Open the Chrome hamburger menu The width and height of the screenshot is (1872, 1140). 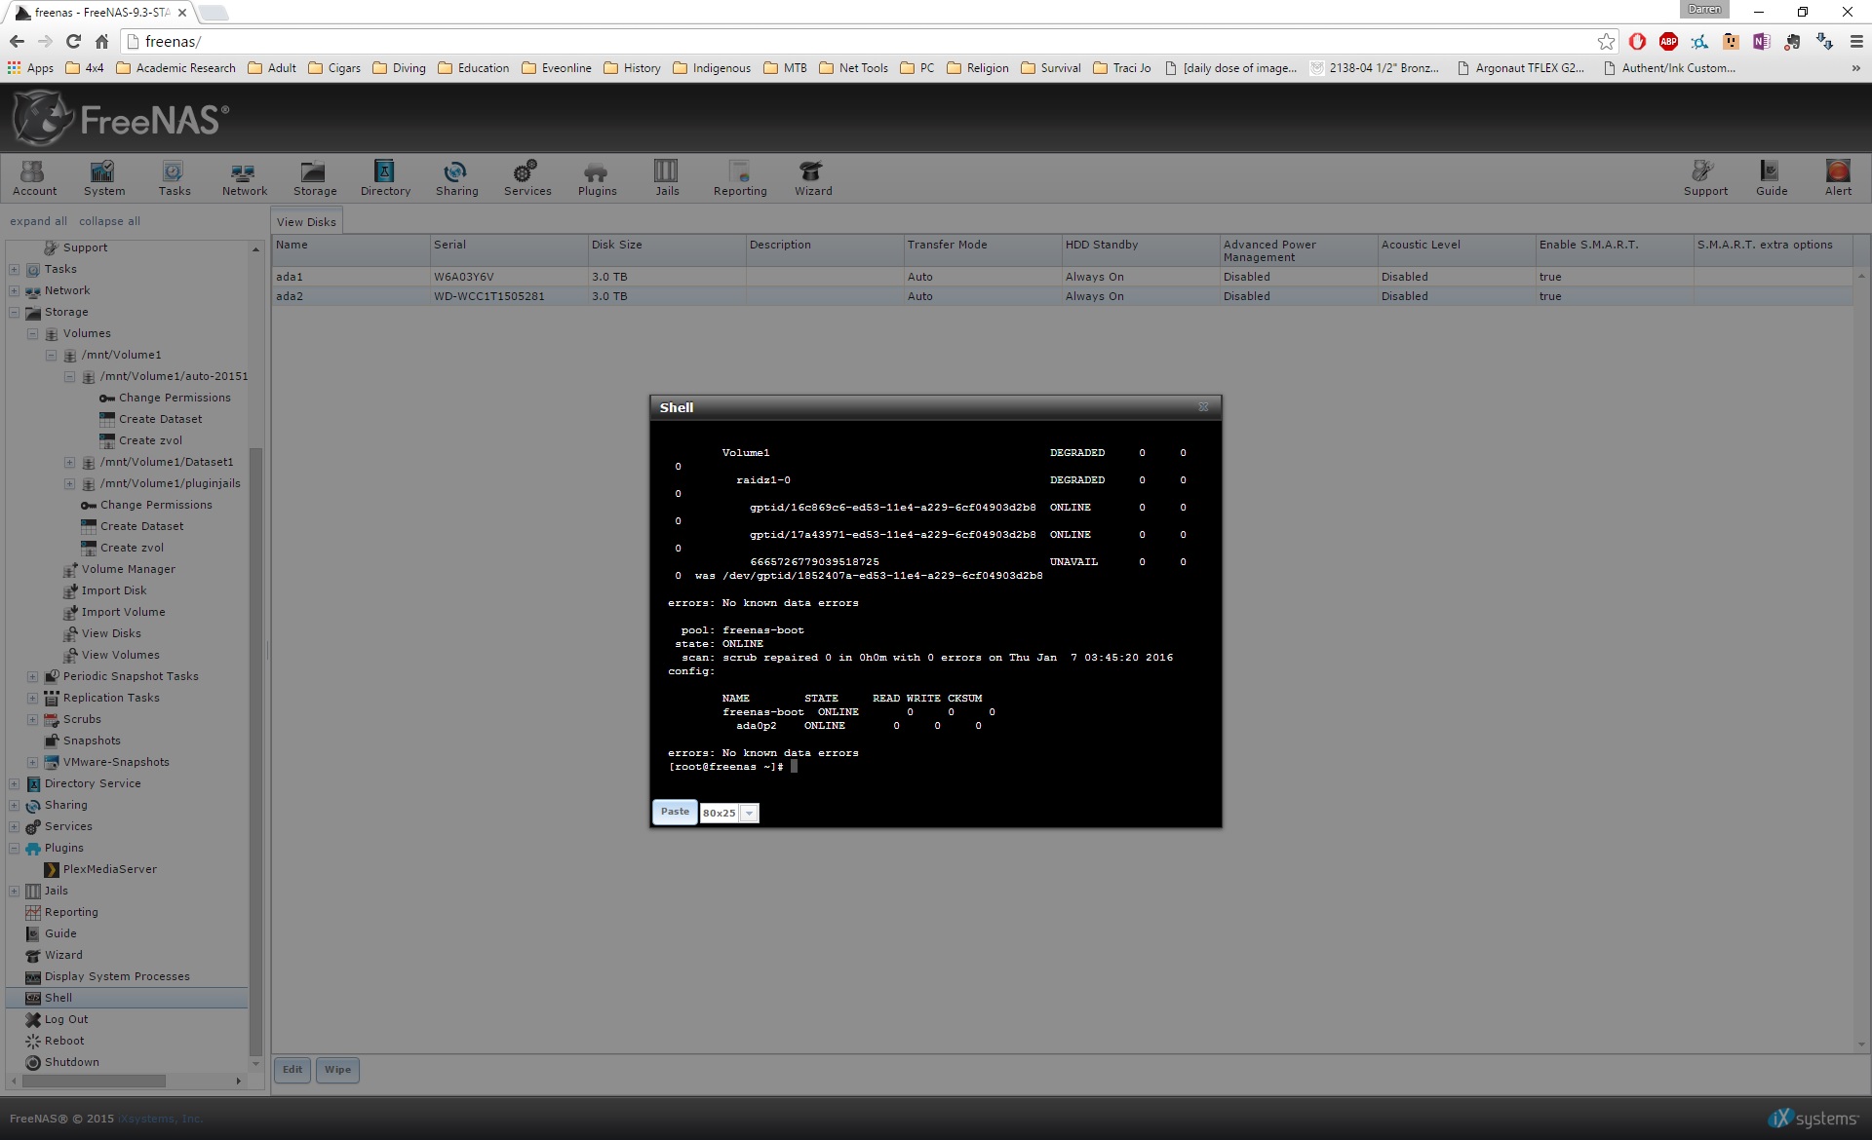(1856, 41)
